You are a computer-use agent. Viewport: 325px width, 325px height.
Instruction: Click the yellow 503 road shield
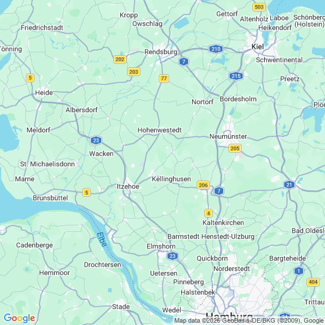point(259,7)
